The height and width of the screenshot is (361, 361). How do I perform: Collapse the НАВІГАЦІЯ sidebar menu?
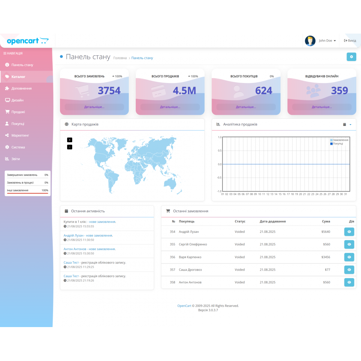13,53
